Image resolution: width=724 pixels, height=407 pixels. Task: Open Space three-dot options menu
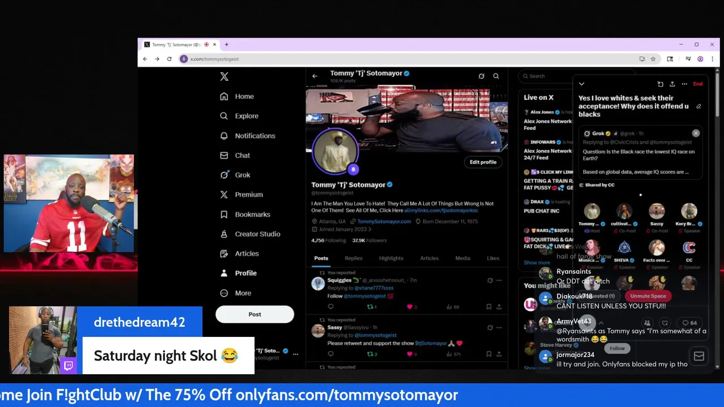[x=684, y=84]
